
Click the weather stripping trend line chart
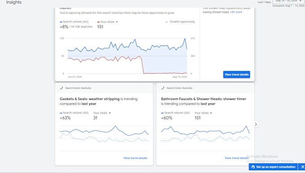[x=104, y=138]
